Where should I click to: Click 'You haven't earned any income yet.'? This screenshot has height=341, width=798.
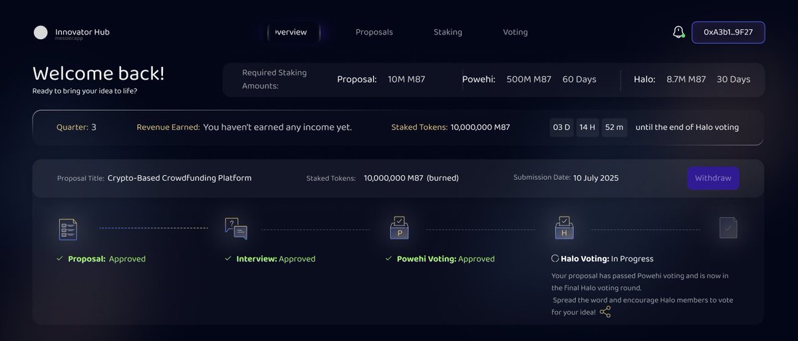pyautogui.click(x=277, y=127)
